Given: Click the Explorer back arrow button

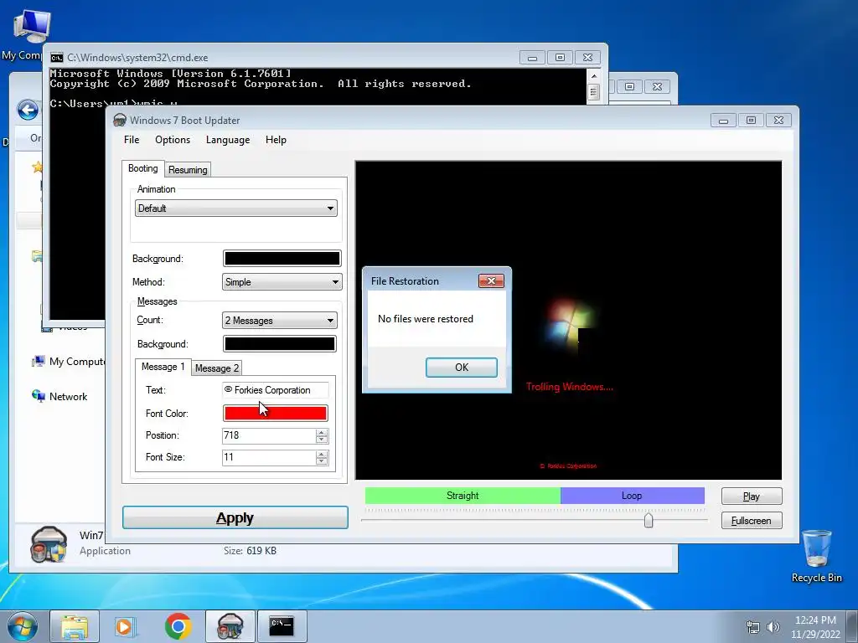Looking at the screenshot, I should click(x=28, y=110).
